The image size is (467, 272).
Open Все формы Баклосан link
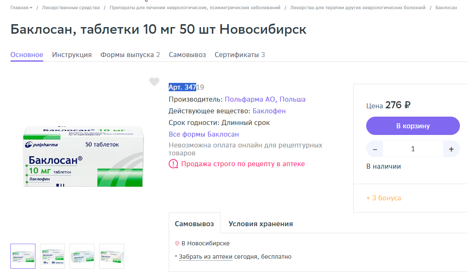[x=204, y=135]
